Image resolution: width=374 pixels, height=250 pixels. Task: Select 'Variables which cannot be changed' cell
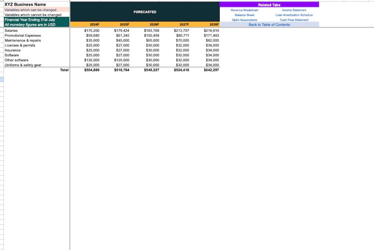coord(37,15)
